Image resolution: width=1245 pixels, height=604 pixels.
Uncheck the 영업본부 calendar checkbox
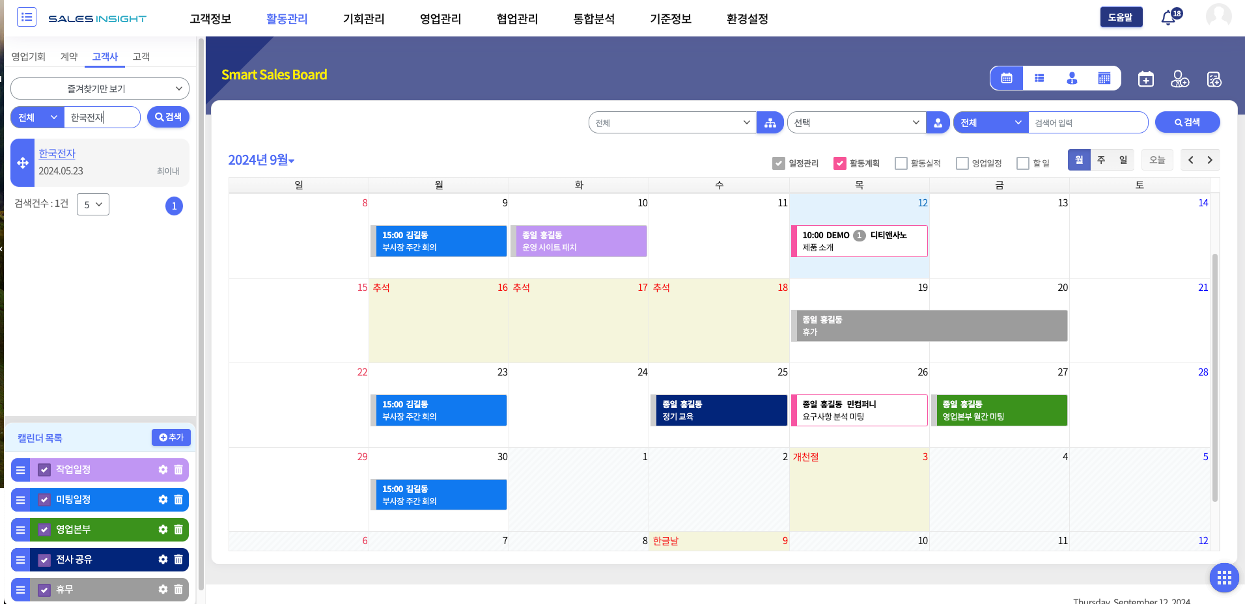click(x=44, y=530)
